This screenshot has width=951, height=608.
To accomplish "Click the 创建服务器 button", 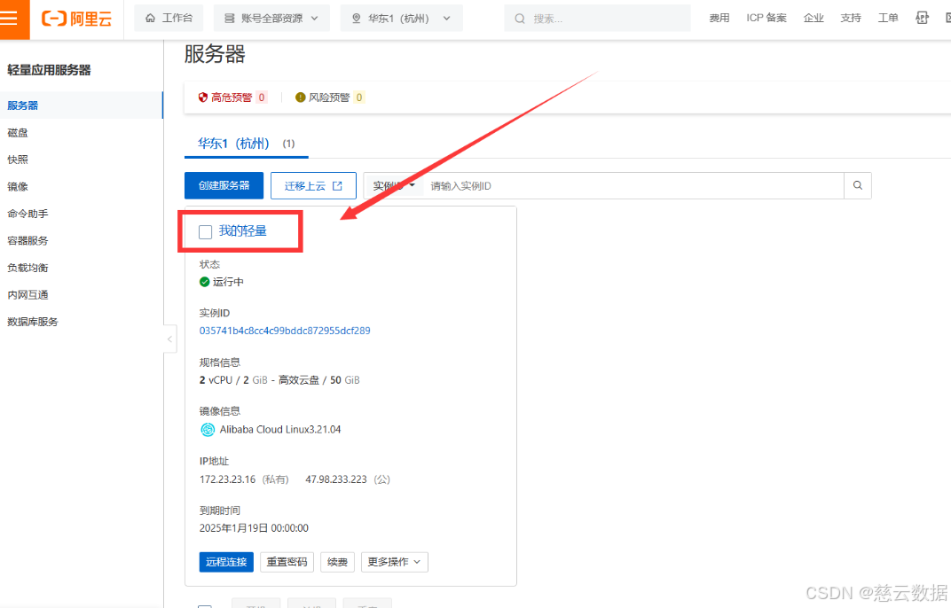I will tap(224, 185).
